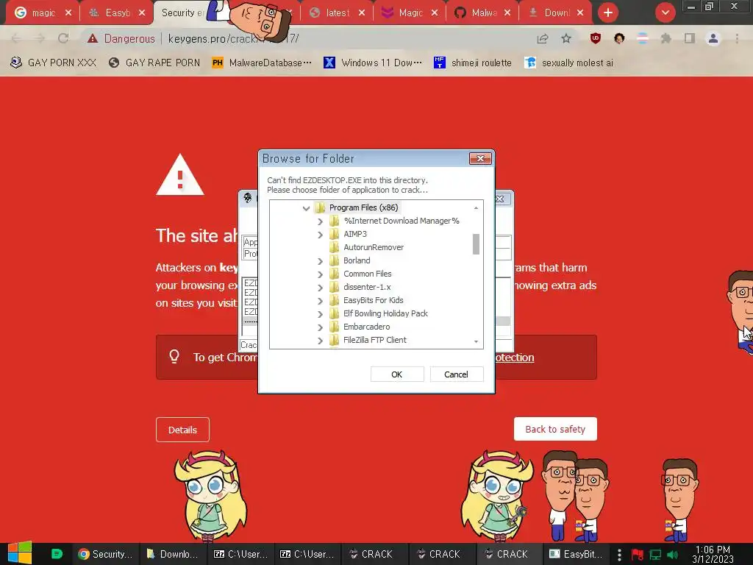Select the Embarcadero folder name

[366, 326]
